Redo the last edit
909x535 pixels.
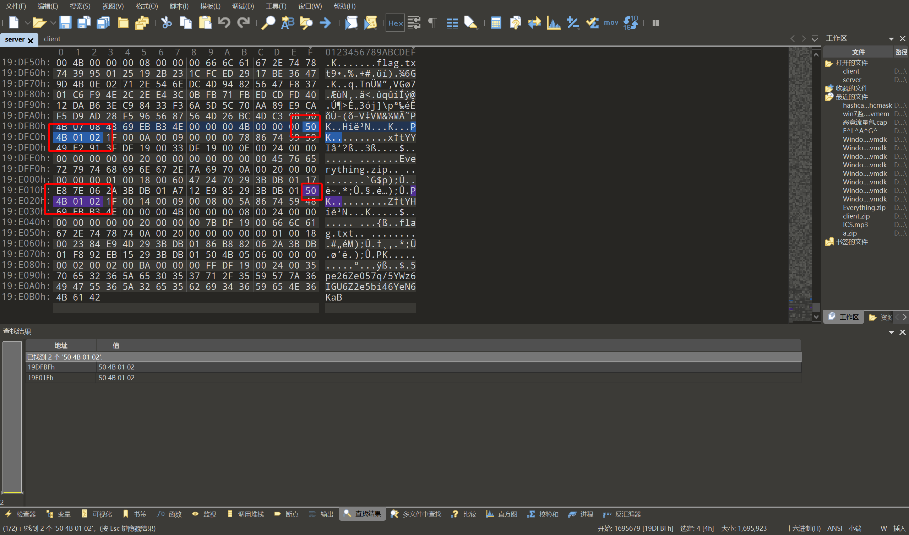click(244, 23)
